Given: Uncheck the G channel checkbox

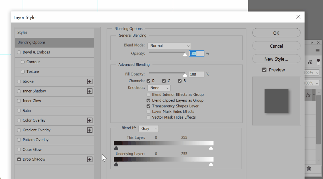Looking at the screenshot, I should [164, 81].
